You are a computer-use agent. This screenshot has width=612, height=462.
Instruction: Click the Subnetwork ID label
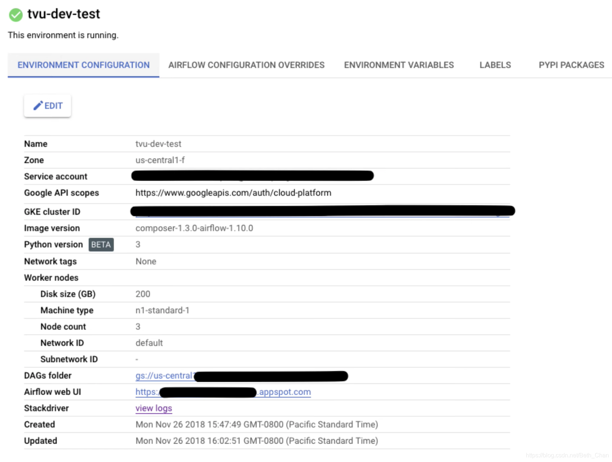click(x=69, y=359)
